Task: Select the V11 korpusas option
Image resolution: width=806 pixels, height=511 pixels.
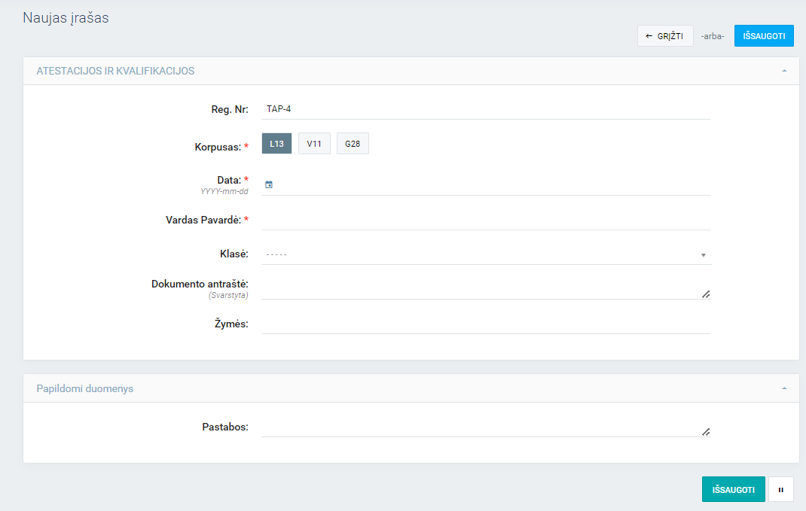Action: click(314, 144)
